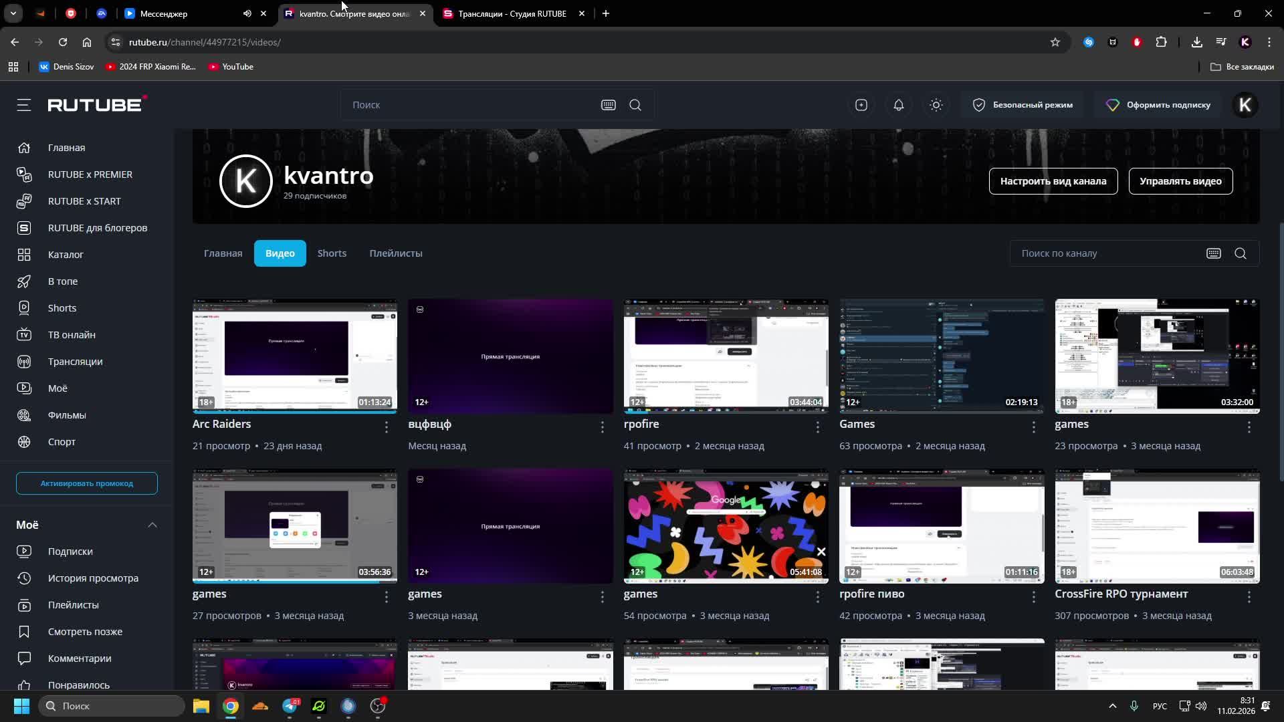Switch to the channel Плейлисты tab
1284x722 pixels.
tap(396, 253)
